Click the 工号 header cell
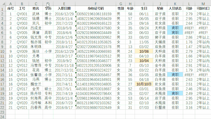The width and height of the screenshot is (211, 119). click(x=22, y=9)
